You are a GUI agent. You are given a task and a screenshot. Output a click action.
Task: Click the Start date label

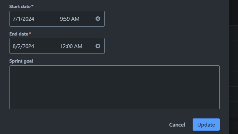point(20,6)
